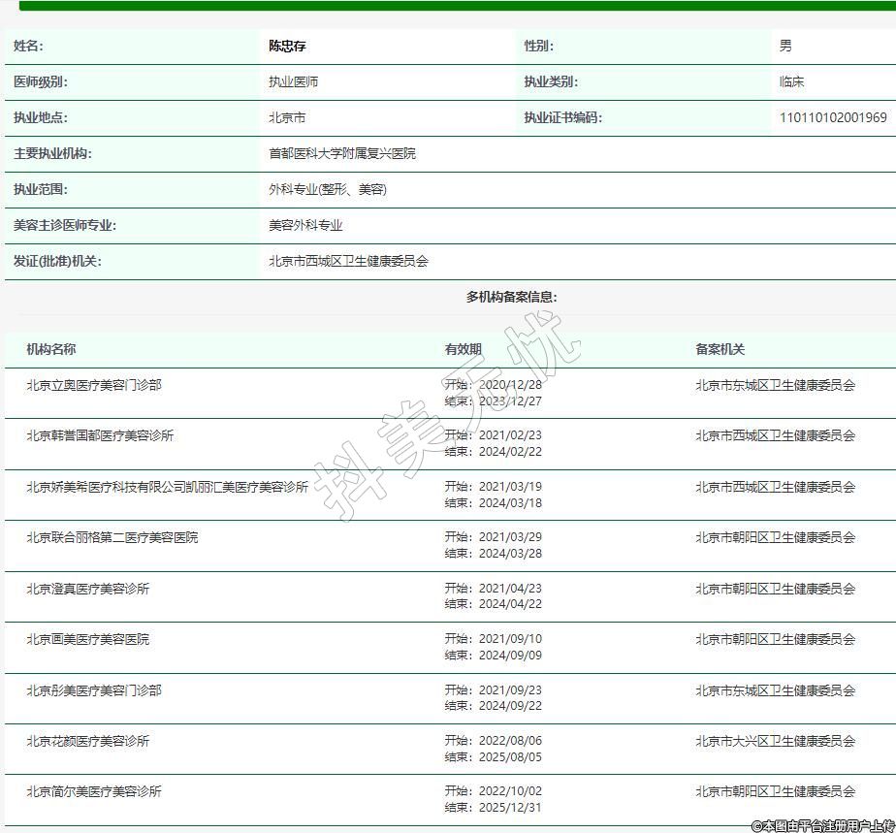Select the 北京澄真医疗美容诊所 row
The height and width of the screenshot is (833, 896).
[87, 589]
